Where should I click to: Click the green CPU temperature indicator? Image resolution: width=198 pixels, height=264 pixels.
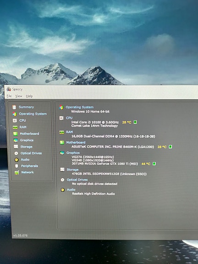point(135,122)
